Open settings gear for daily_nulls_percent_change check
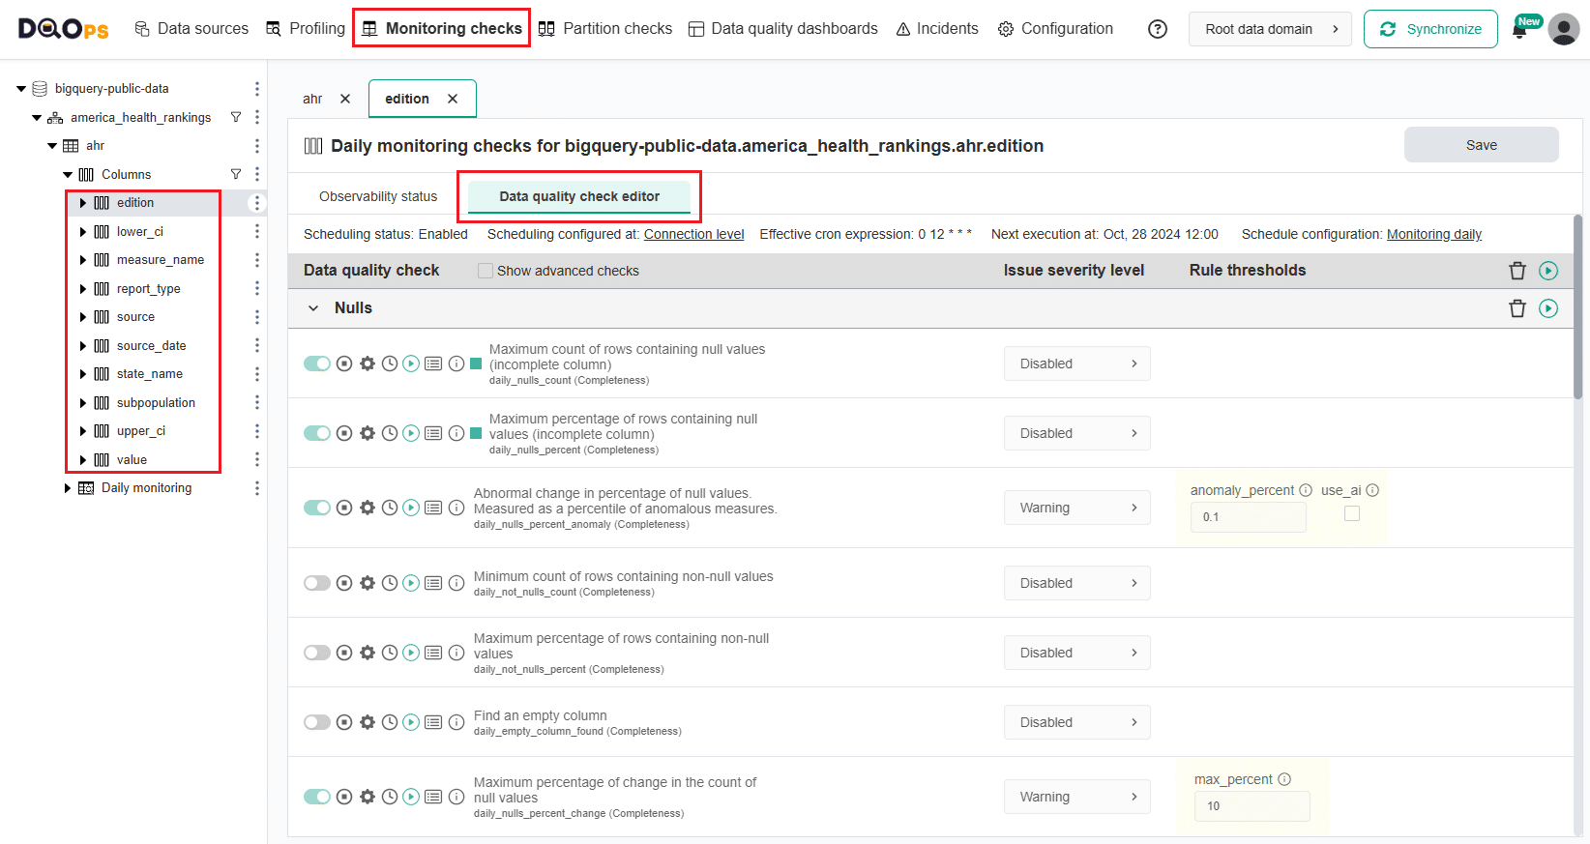 click(368, 797)
